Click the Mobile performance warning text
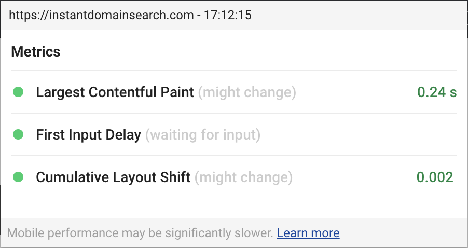468x248 pixels. pyautogui.click(x=140, y=233)
